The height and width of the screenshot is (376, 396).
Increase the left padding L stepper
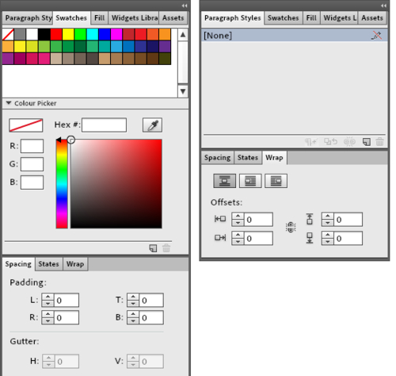(48, 297)
